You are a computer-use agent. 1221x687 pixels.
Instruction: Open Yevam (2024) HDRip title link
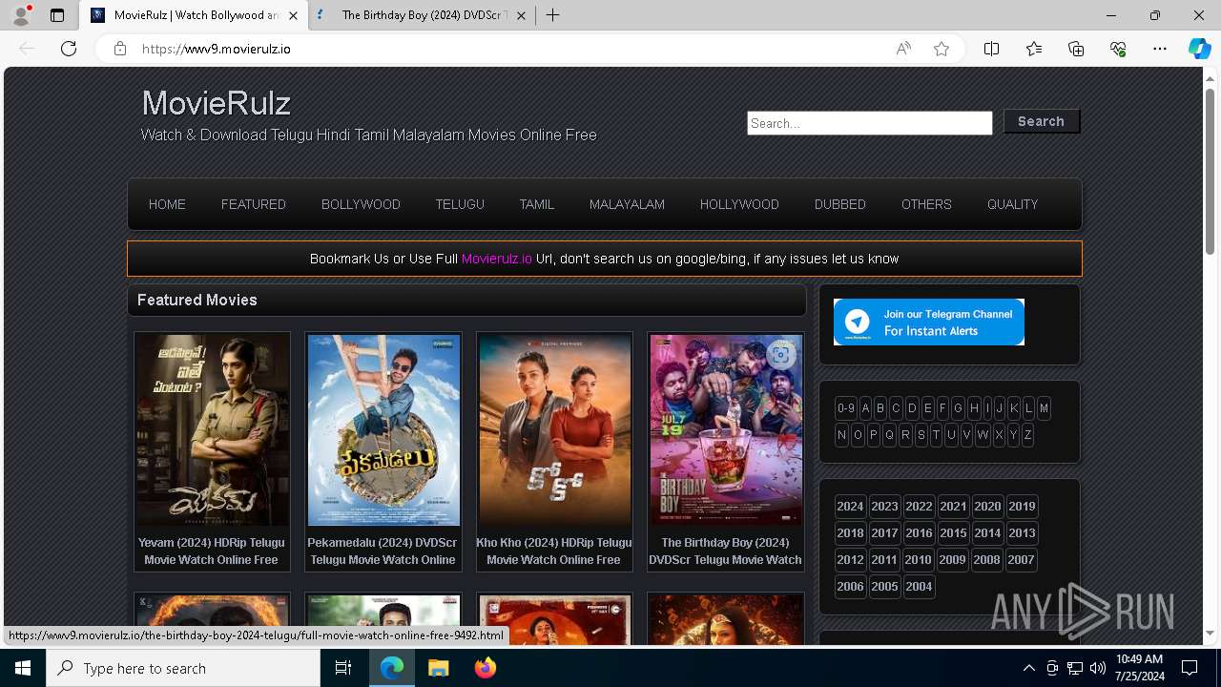tap(212, 552)
